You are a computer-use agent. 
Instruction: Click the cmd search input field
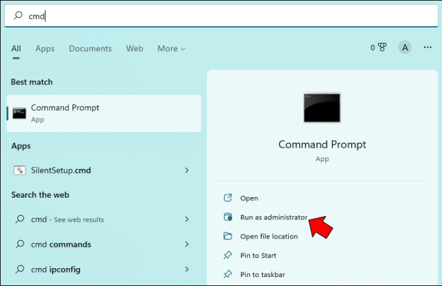click(x=221, y=16)
